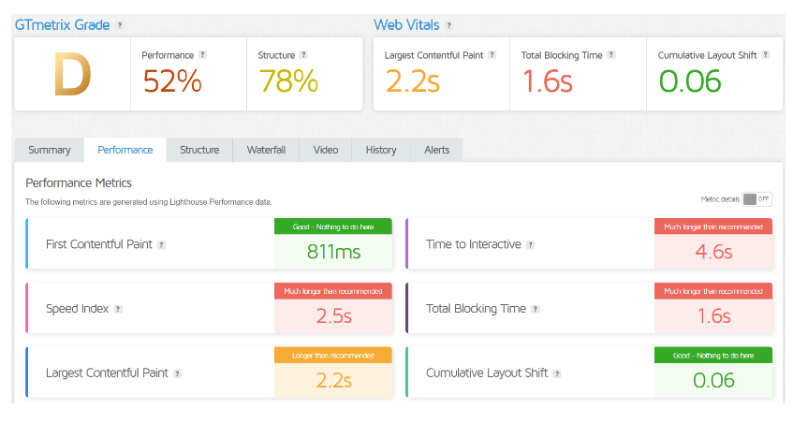
Task: Show help for Cumulative Layout Shift metric row
Action: tap(557, 373)
